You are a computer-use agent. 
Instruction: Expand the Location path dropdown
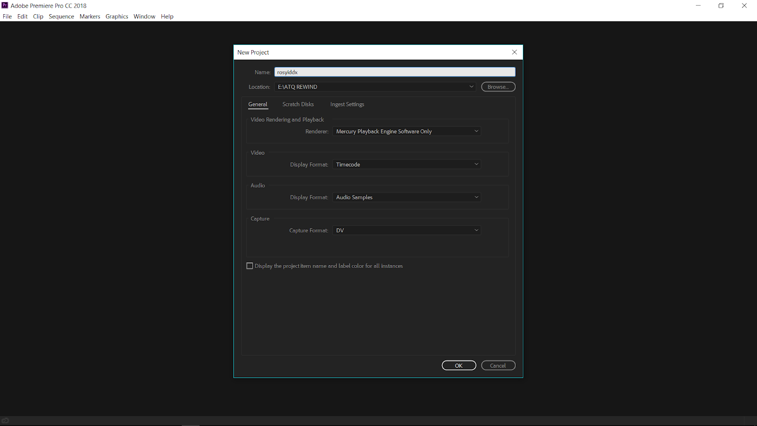[x=375, y=87]
